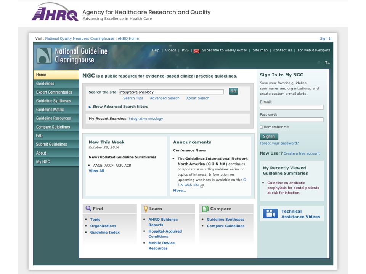Open the Search Tips link
Image resolution: width=366 pixels, height=274 pixels.
point(133,98)
